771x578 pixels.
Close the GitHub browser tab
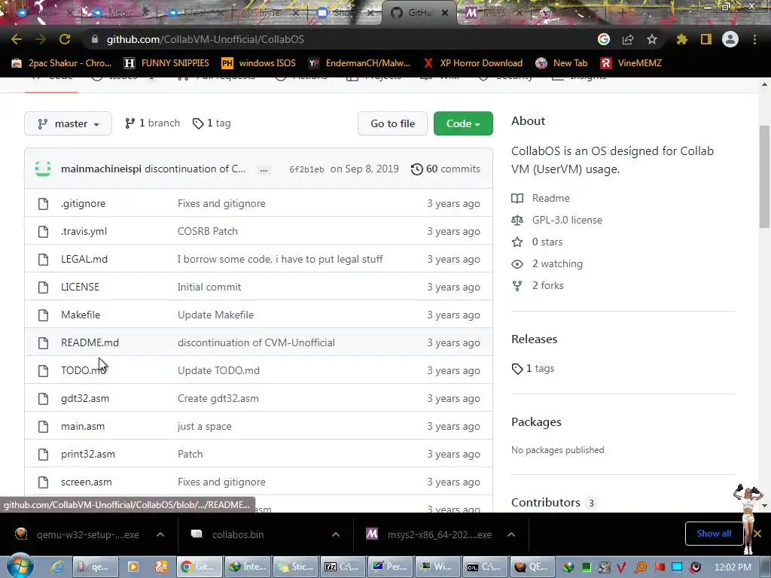click(x=445, y=13)
